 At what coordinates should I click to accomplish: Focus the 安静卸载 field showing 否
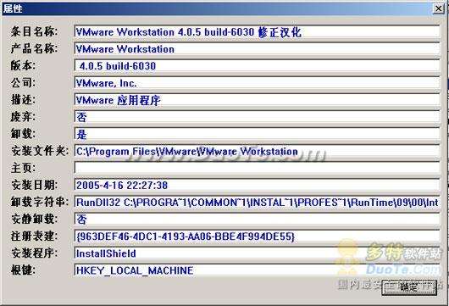[257, 220]
